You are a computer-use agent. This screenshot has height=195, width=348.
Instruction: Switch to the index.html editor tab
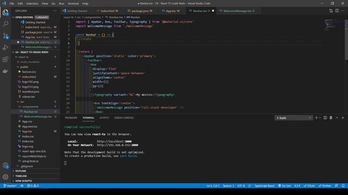tap(108, 11)
